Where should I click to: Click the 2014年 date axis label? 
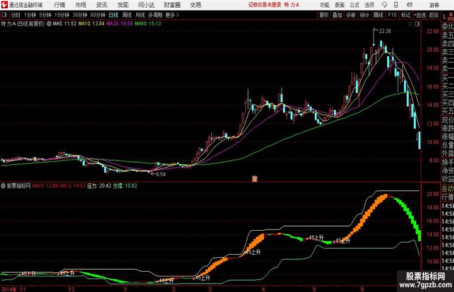click(9, 289)
